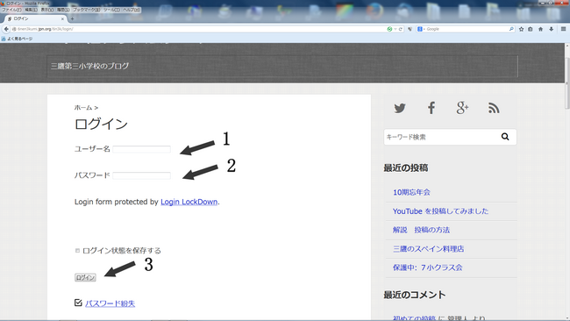Open the ツール menu

tap(111, 10)
